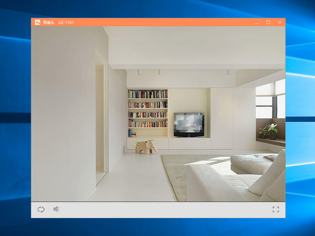The width and height of the screenshot is (315, 236).
Task: Enter fullscreen view of camera feed
Action: (x=276, y=210)
